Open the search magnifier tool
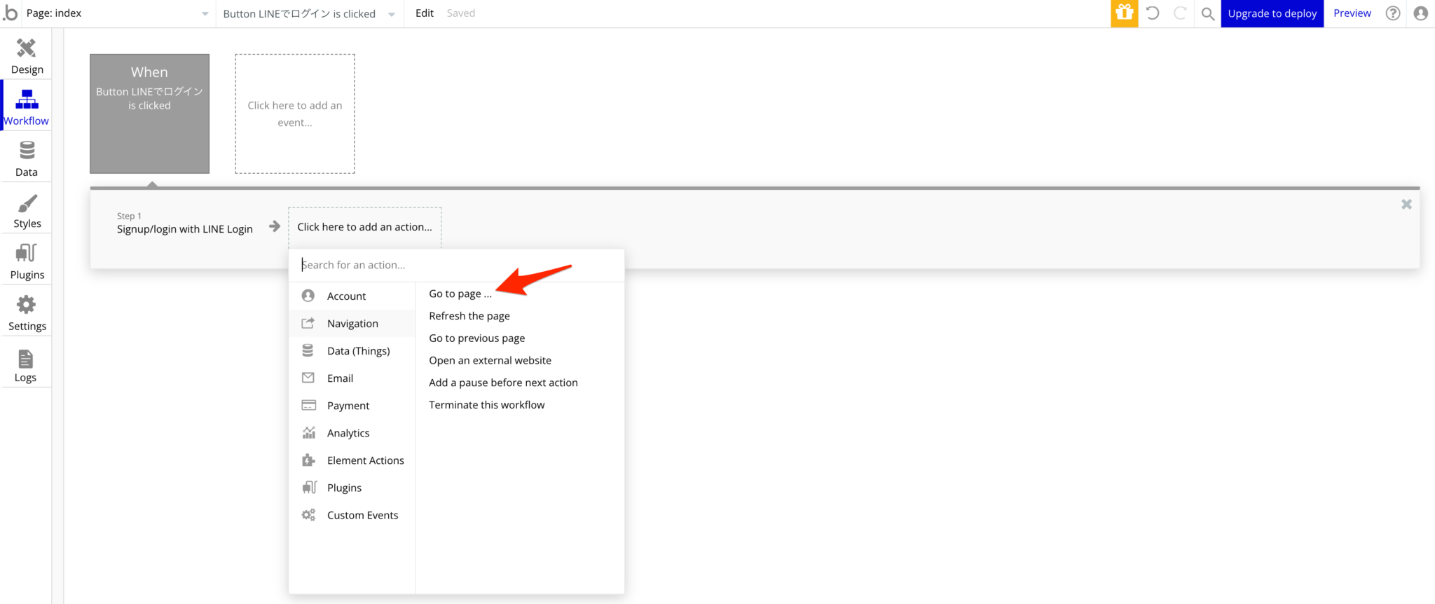This screenshot has height=604, width=1435. (1207, 13)
